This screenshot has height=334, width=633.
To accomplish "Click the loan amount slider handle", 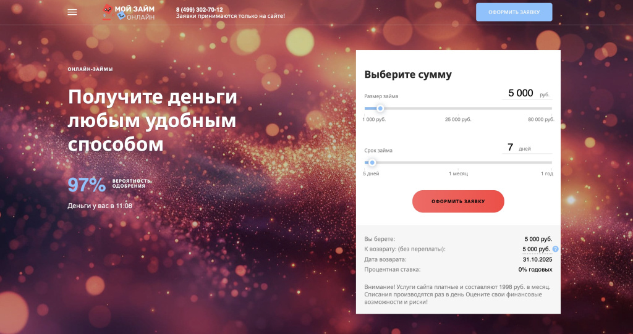I will 380,108.
